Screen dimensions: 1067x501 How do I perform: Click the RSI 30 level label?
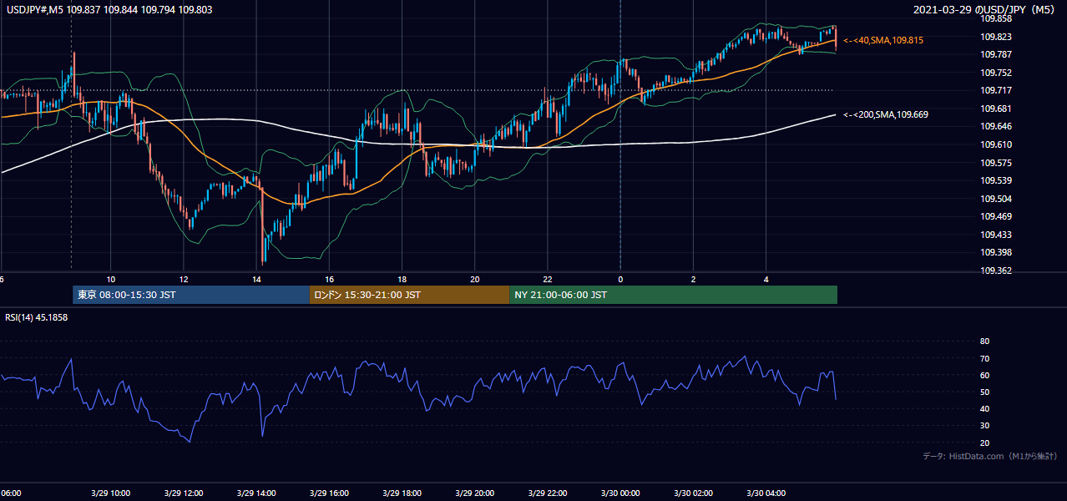pos(984,426)
